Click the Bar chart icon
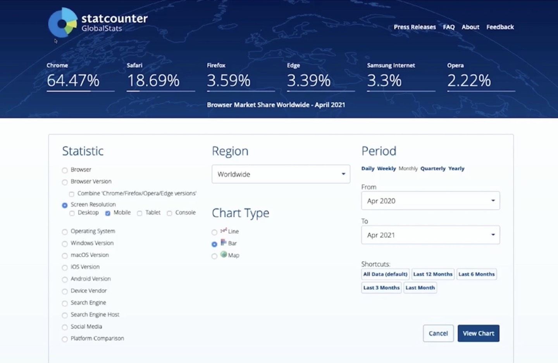The height and width of the screenshot is (363, 558). [224, 242]
